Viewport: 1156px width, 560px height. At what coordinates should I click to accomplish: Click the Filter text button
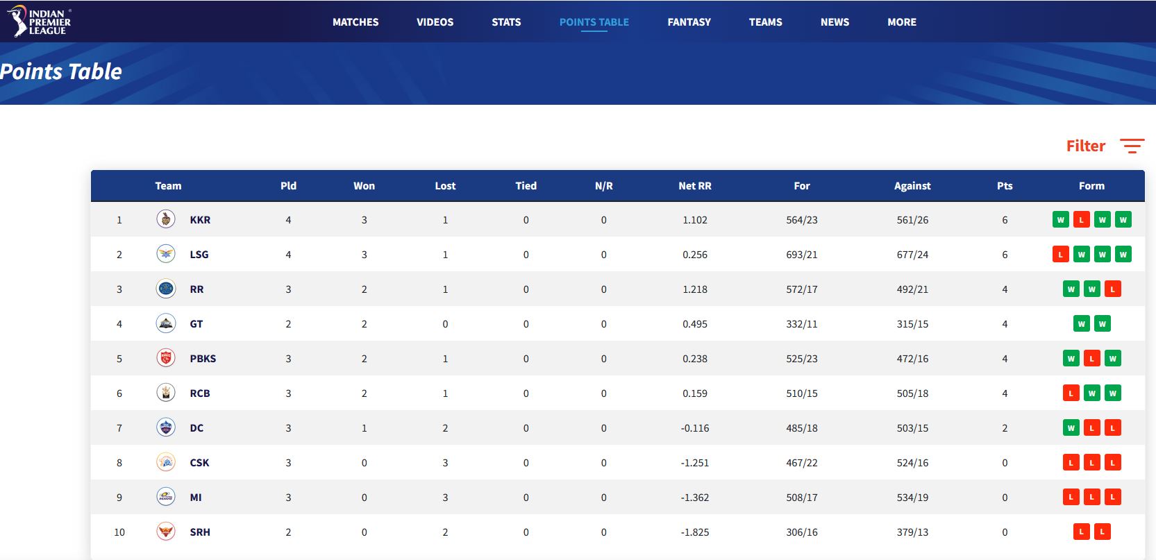click(x=1086, y=146)
